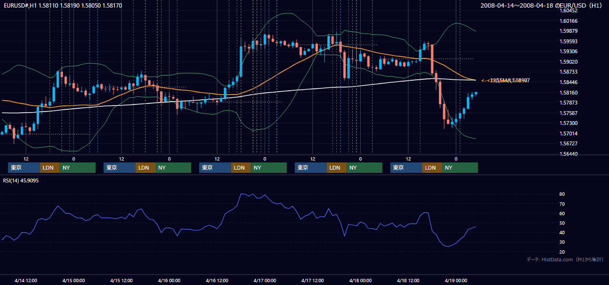Click the 4/16 00:00 time axis label
Viewport: 609px width, 285px height.
(x=169, y=281)
